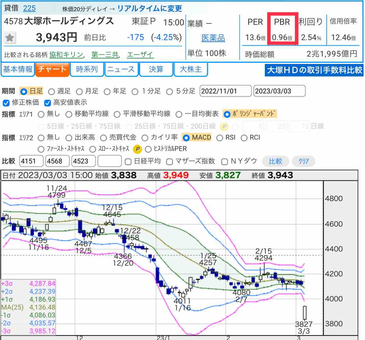Image resolution: width=365 pixels, height=340 pixels.
Task: Click the クリア clear button
Action: 303,161
